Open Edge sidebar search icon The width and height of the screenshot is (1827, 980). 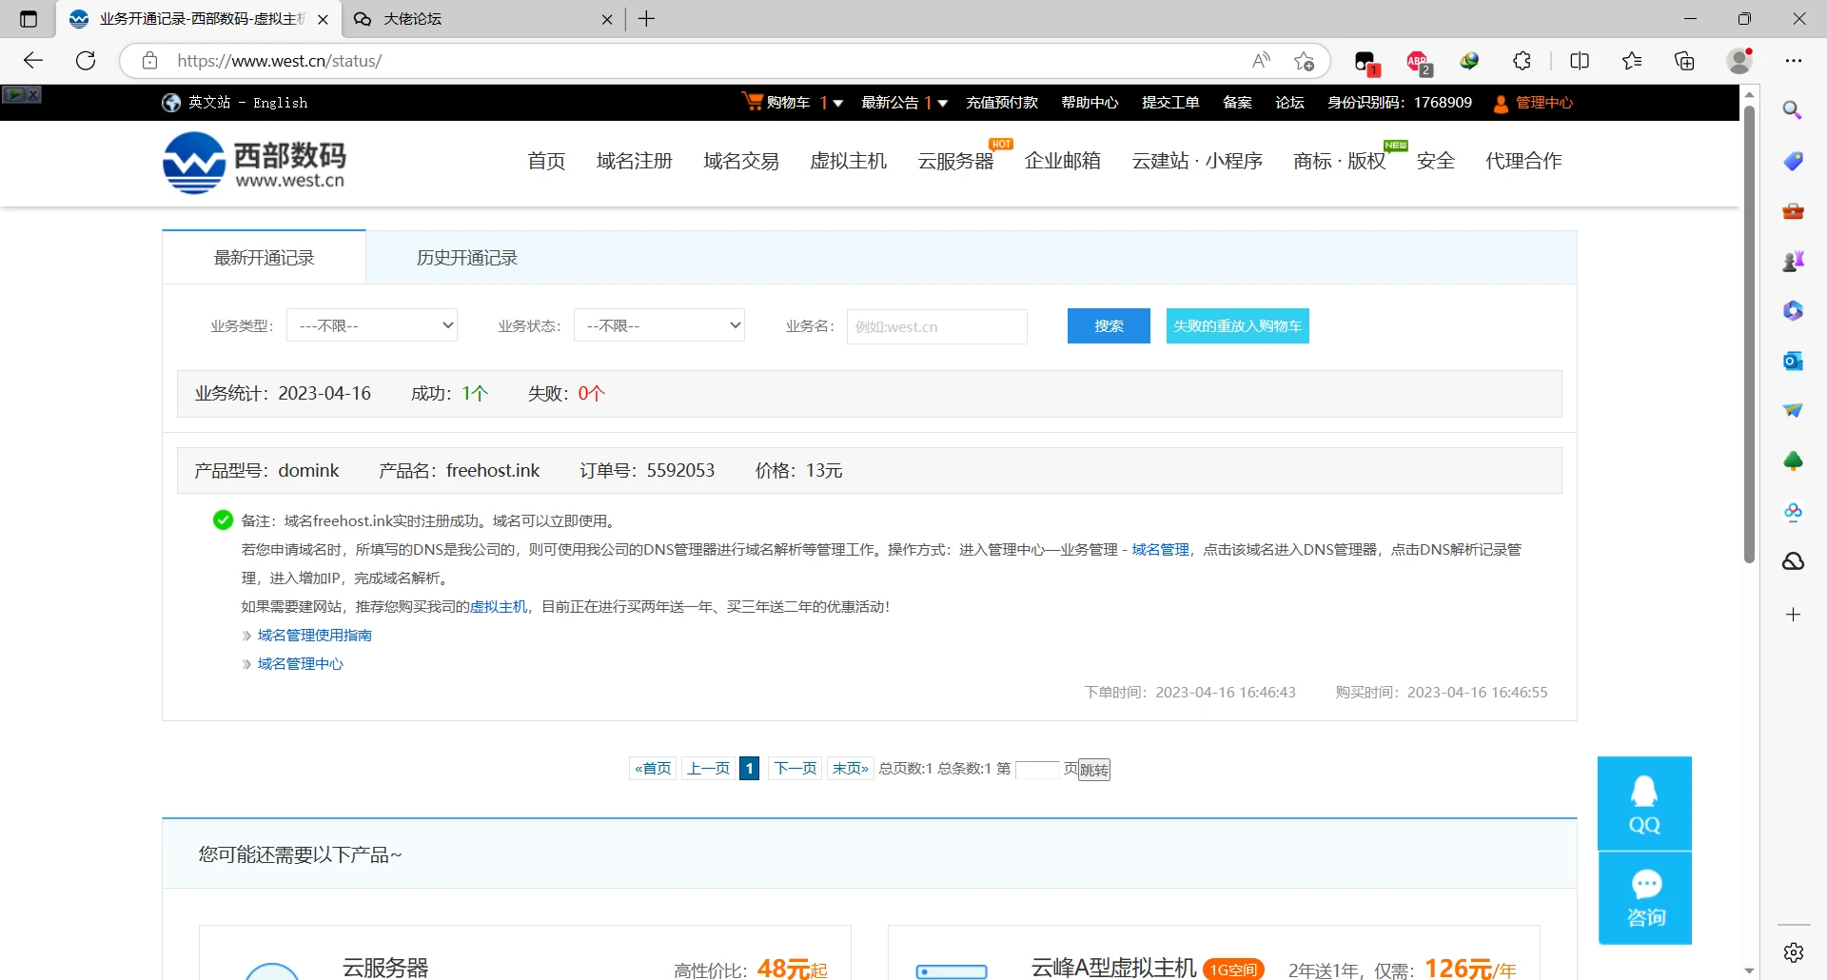click(1793, 110)
